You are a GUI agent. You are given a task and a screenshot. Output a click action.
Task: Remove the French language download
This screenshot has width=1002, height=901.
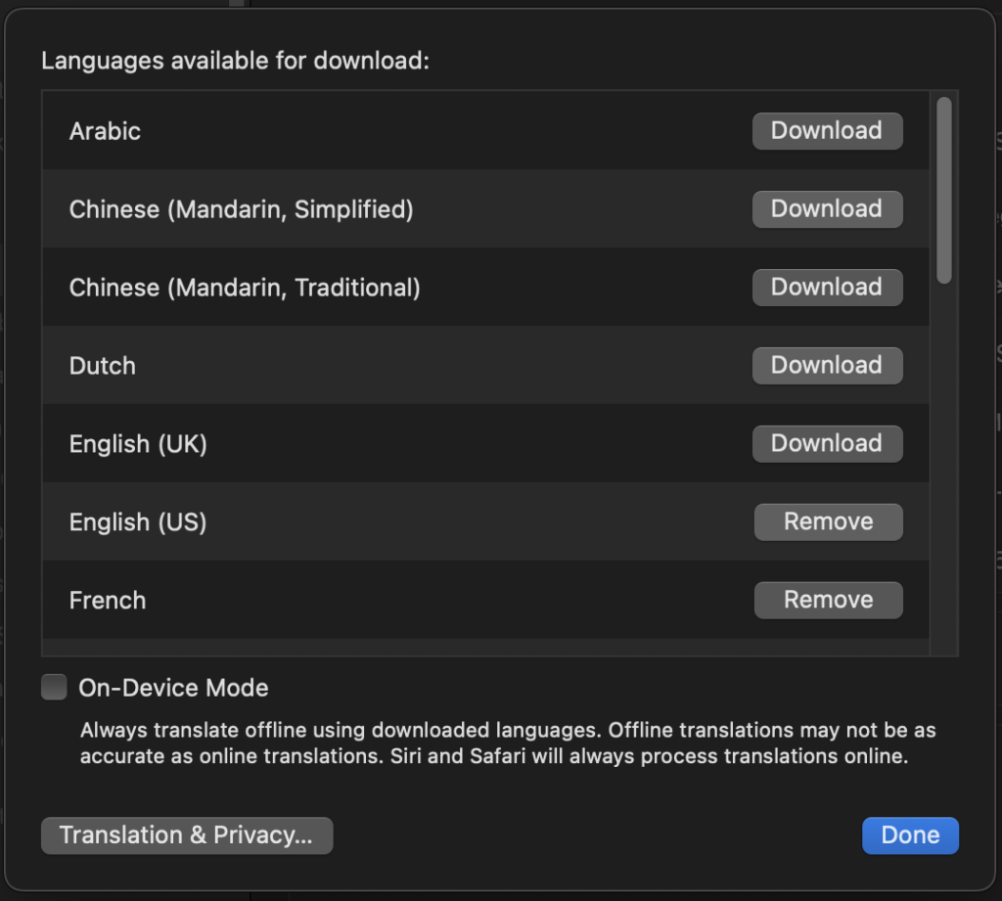click(x=828, y=600)
